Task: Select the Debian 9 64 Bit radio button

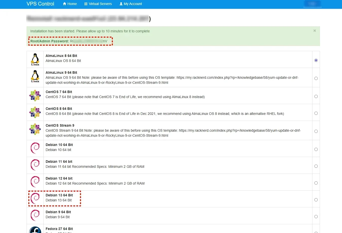Action: point(316,217)
